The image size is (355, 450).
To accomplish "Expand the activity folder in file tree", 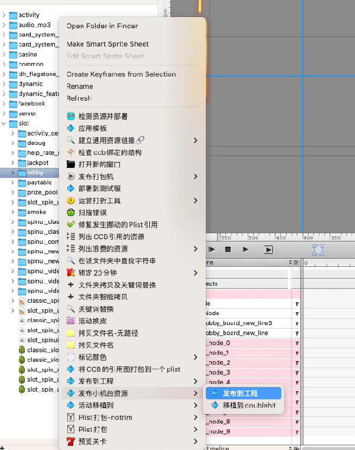I will coord(5,15).
